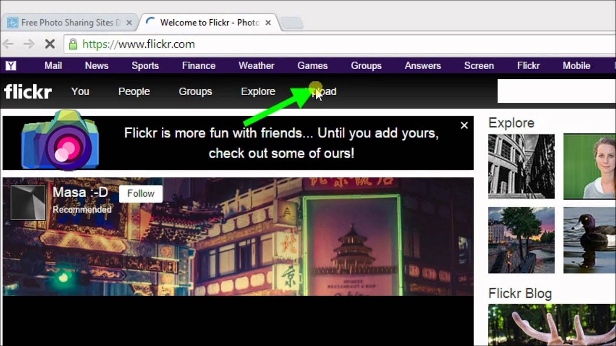Click the colorful camera illustration in banner
Screen dimensions: 616x346
tap(60, 140)
